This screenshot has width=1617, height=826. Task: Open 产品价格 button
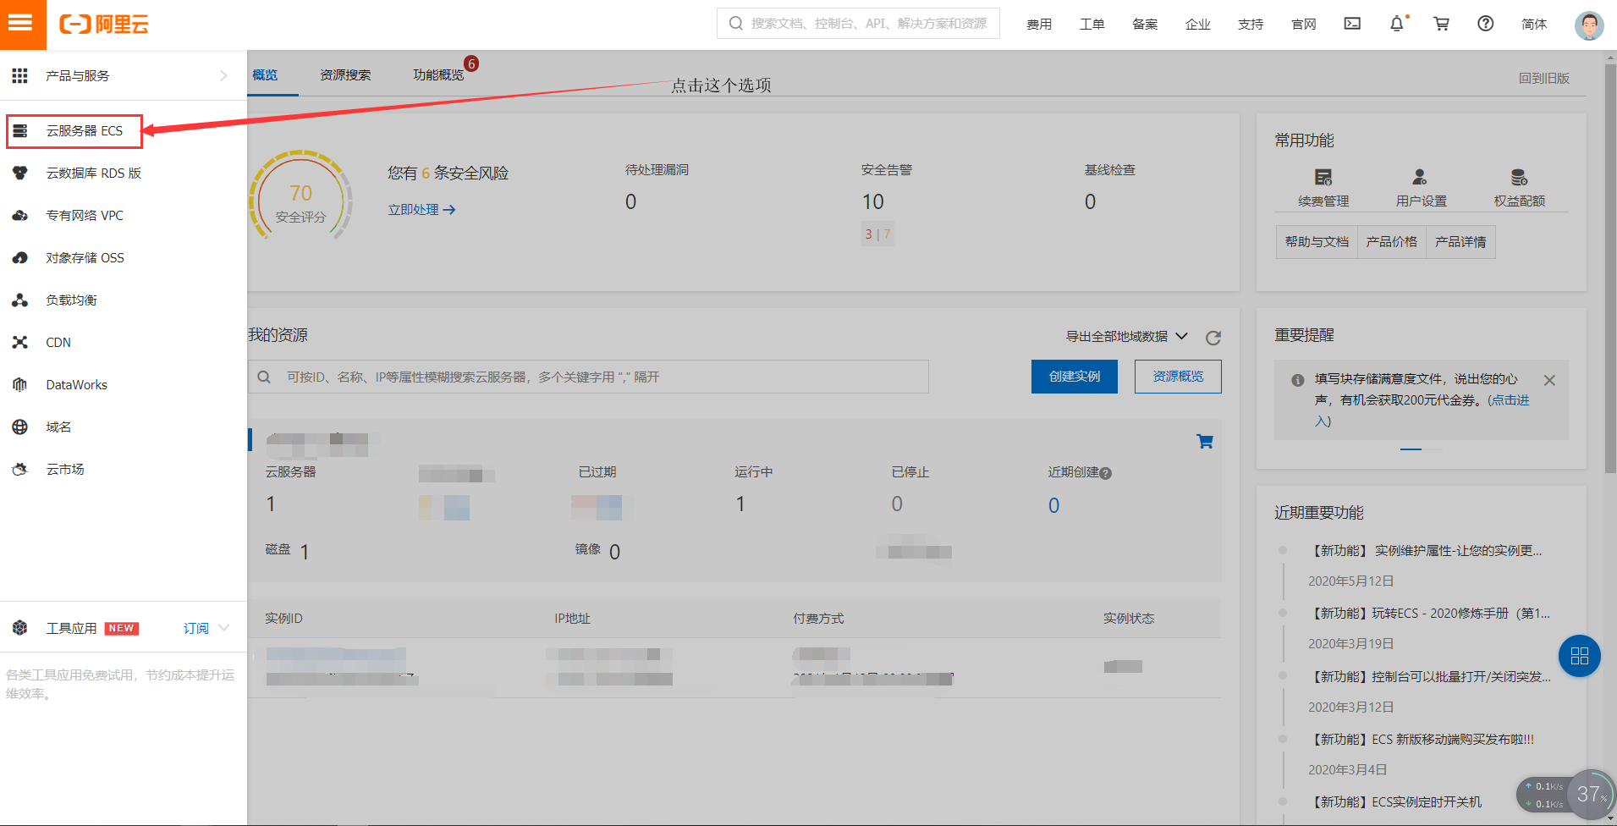[1392, 242]
